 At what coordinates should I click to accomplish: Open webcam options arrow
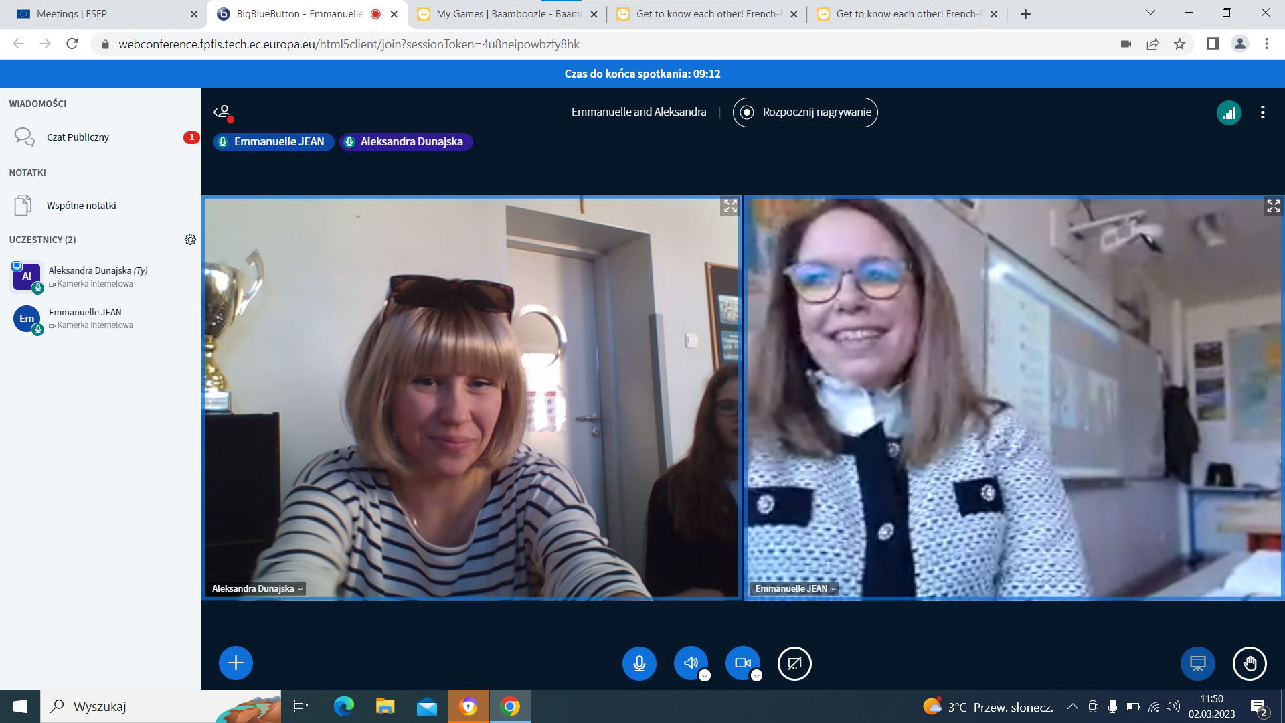[x=756, y=676]
